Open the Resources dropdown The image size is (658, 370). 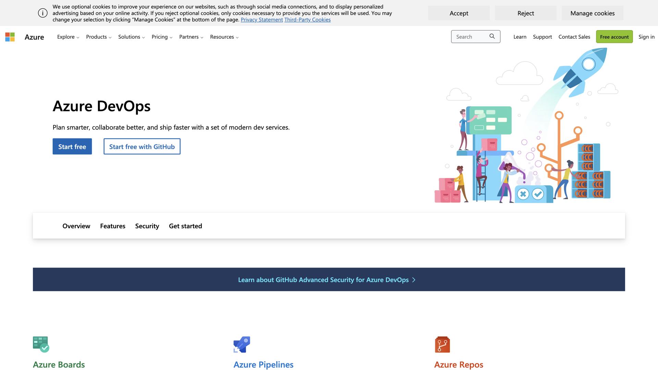click(224, 37)
